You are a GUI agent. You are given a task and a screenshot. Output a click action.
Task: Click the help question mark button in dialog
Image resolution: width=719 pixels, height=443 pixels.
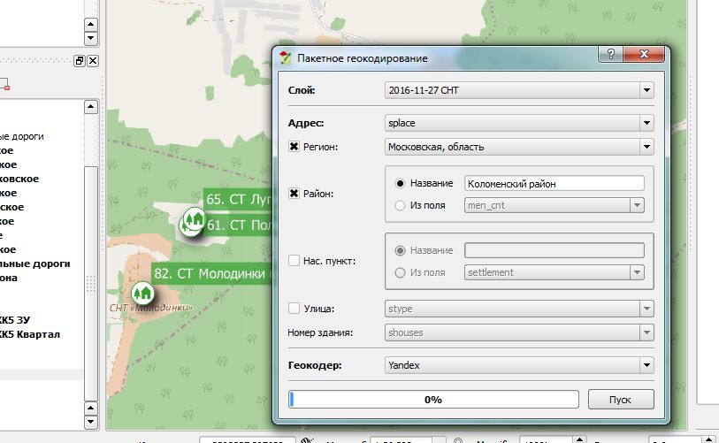click(610, 54)
